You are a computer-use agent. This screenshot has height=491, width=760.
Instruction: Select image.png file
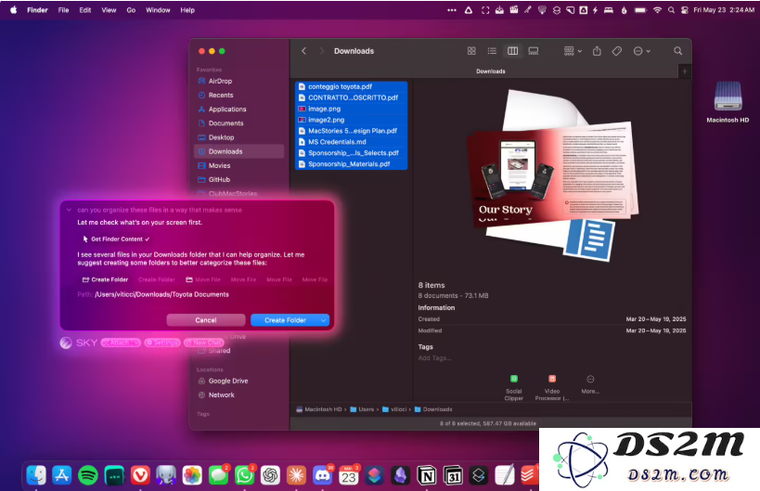(351, 109)
